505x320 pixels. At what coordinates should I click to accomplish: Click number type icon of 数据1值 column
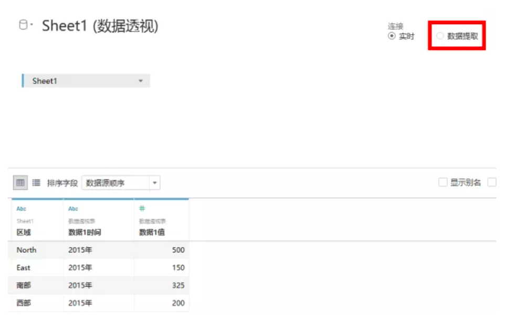click(x=142, y=209)
